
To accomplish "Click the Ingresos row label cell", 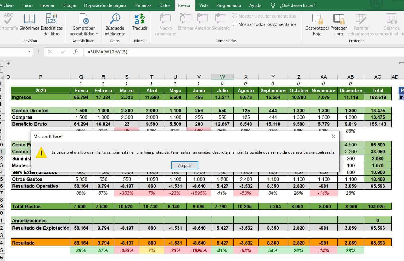I will [40, 97].
